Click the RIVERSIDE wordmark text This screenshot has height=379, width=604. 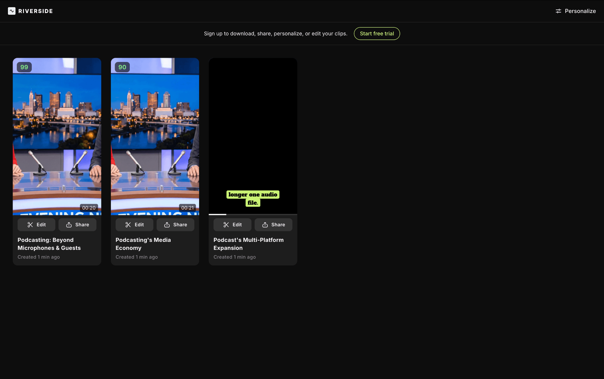pos(35,11)
